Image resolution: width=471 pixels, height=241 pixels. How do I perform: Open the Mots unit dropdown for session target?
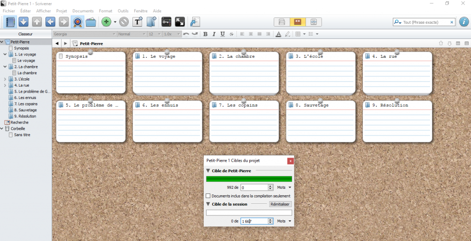284,221
